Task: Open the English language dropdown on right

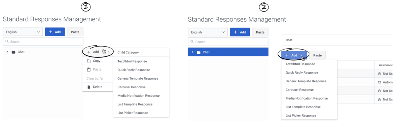Action: click(208, 32)
